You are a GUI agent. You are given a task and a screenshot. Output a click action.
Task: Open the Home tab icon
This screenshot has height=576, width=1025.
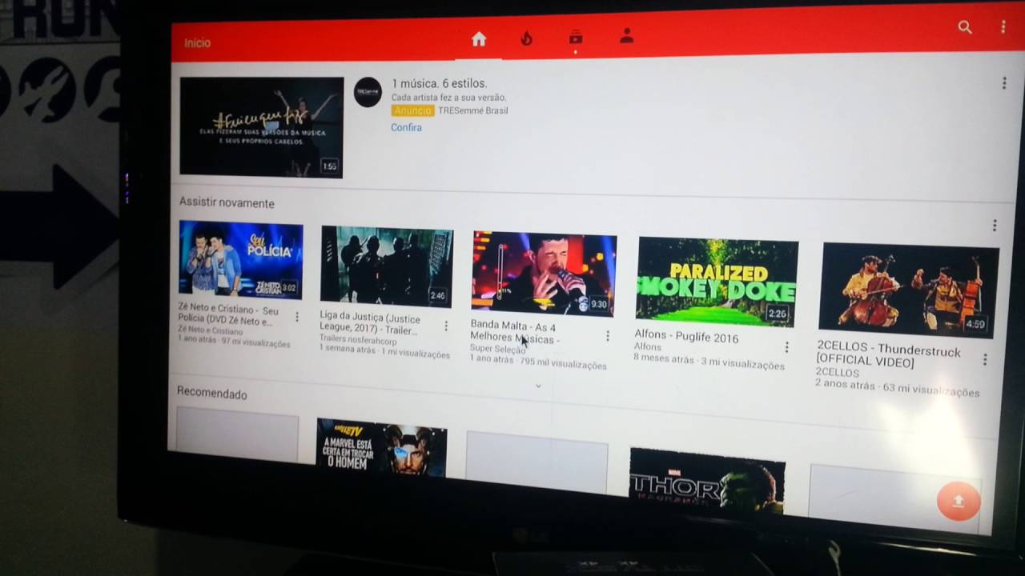click(479, 39)
